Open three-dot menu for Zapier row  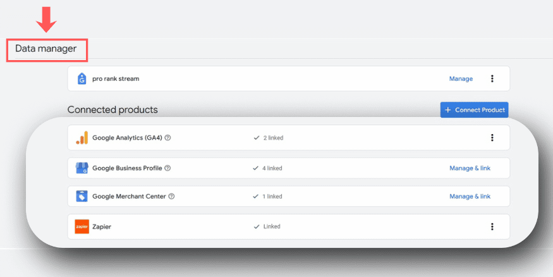click(x=492, y=226)
